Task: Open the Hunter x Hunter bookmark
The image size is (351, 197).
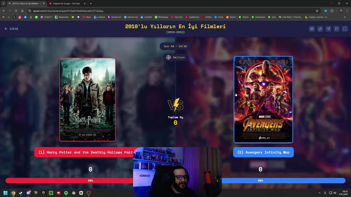Action: click(316, 17)
